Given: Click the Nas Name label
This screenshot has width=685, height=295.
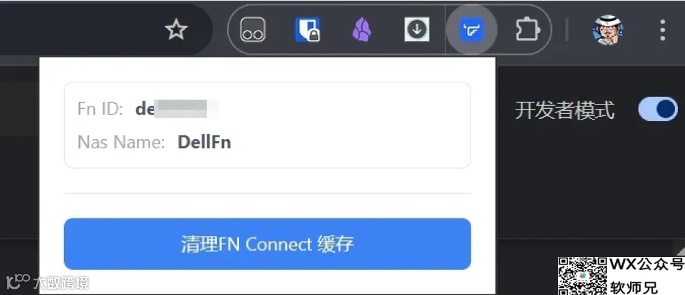Looking at the screenshot, I should [121, 142].
